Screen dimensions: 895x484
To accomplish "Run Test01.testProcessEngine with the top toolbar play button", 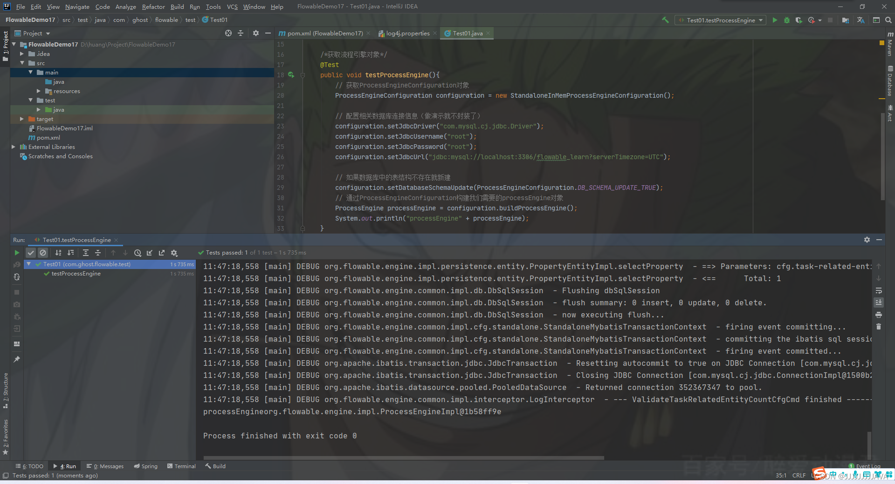I will coord(775,20).
